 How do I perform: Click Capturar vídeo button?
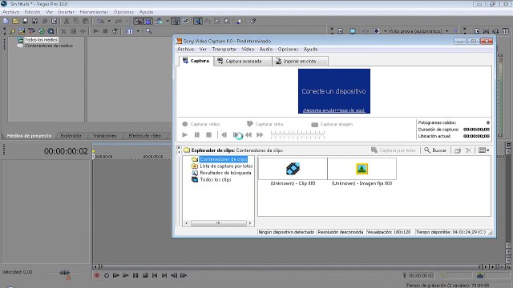pyautogui.click(x=201, y=124)
